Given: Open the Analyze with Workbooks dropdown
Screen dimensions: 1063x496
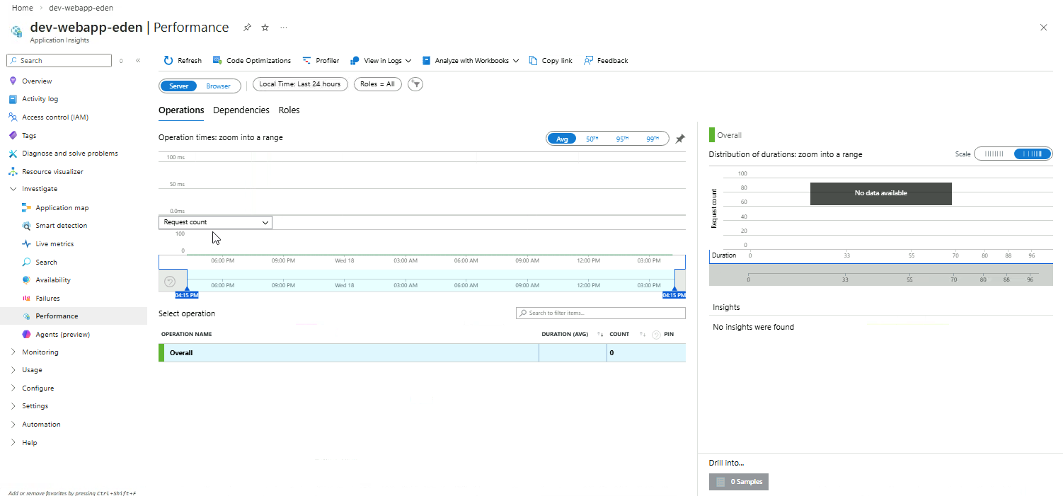Looking at the screenshot, I should click(471, 61).
